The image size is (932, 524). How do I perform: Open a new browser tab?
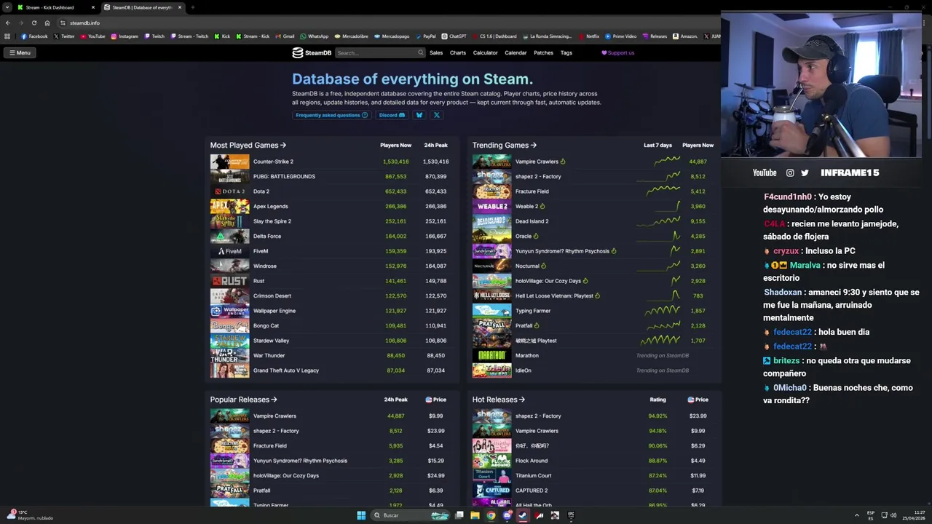coord(192,7)
